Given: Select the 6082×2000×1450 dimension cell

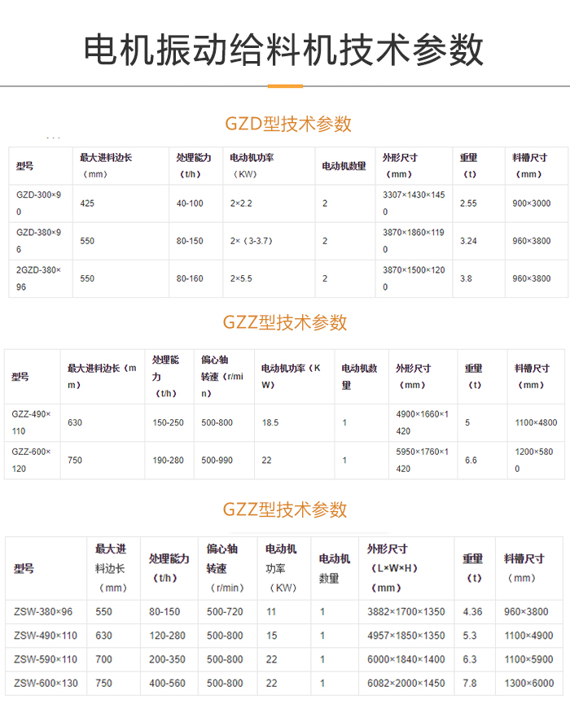Looking at the screenshot, I should click(406, 684).
